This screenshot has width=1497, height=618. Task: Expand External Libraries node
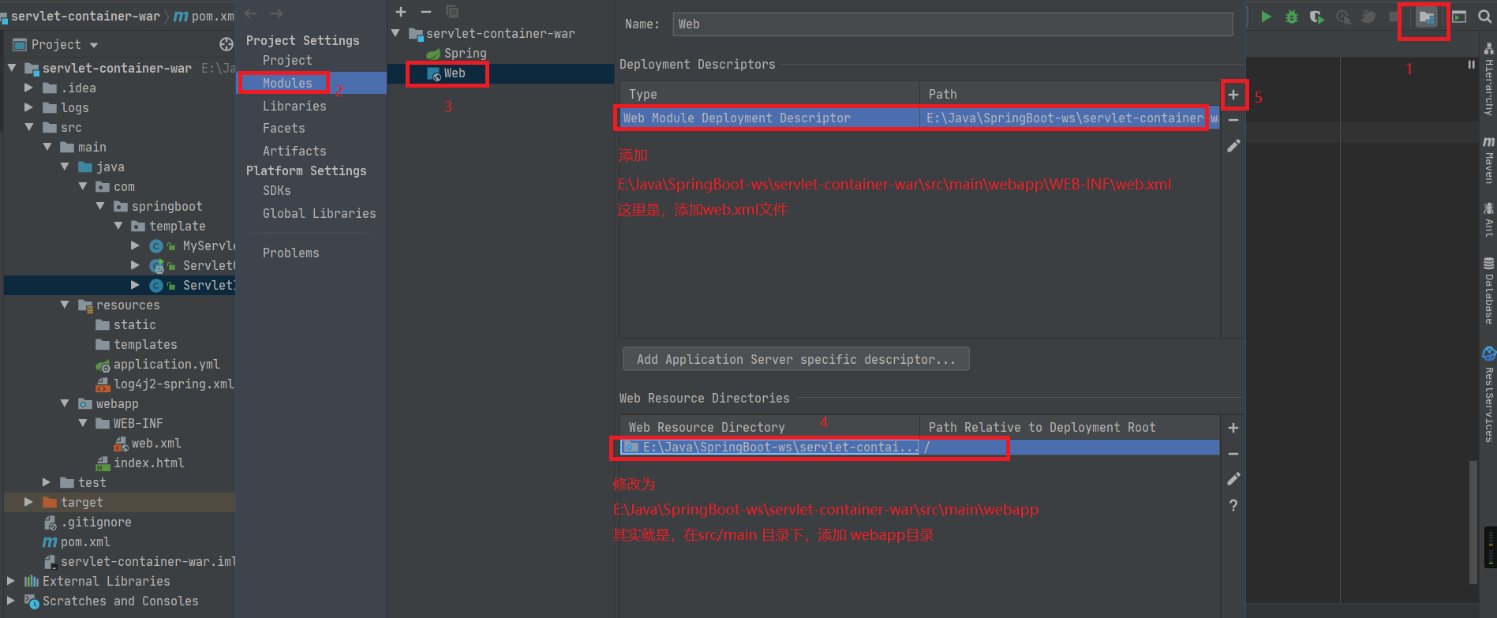coord(11,581)
